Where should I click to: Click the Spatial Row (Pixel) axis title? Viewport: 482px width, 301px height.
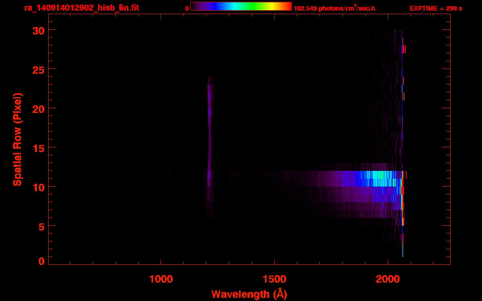(x=17, y=139)
